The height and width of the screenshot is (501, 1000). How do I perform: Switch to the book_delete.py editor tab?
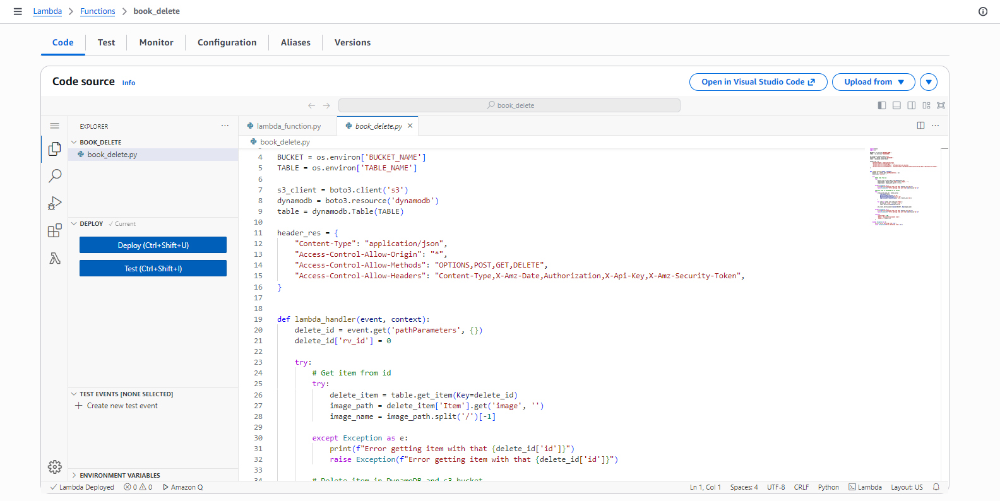pos(378,126)
